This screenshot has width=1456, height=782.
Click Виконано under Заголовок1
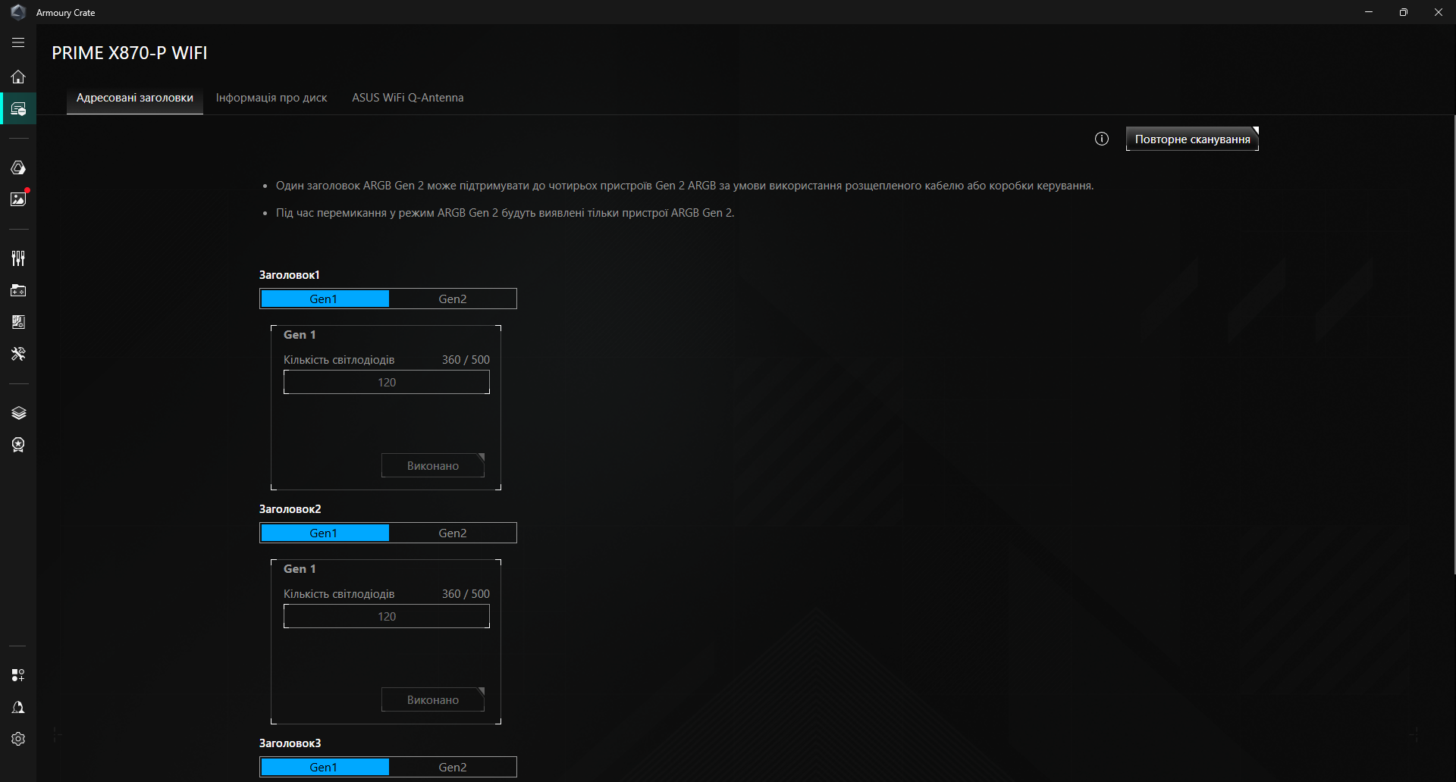coord(433,466)
